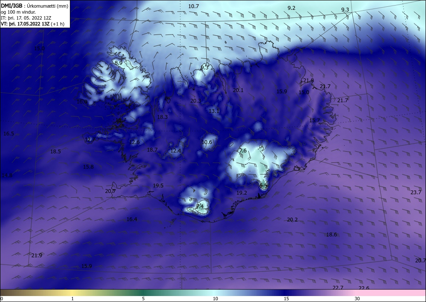Click the 22.6 value on the map

(x=364, y=288)
